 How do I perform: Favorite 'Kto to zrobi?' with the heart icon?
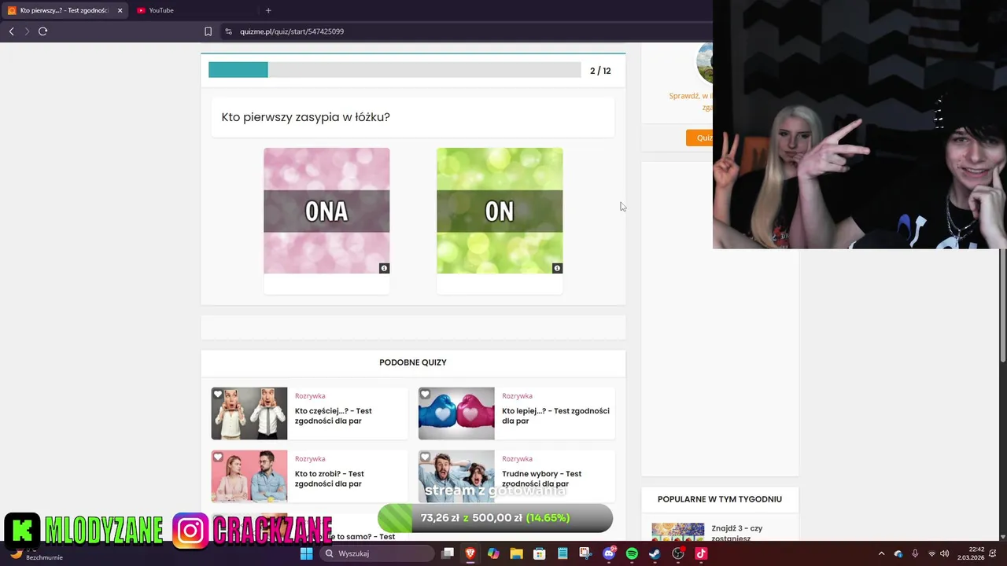[218, 458]
